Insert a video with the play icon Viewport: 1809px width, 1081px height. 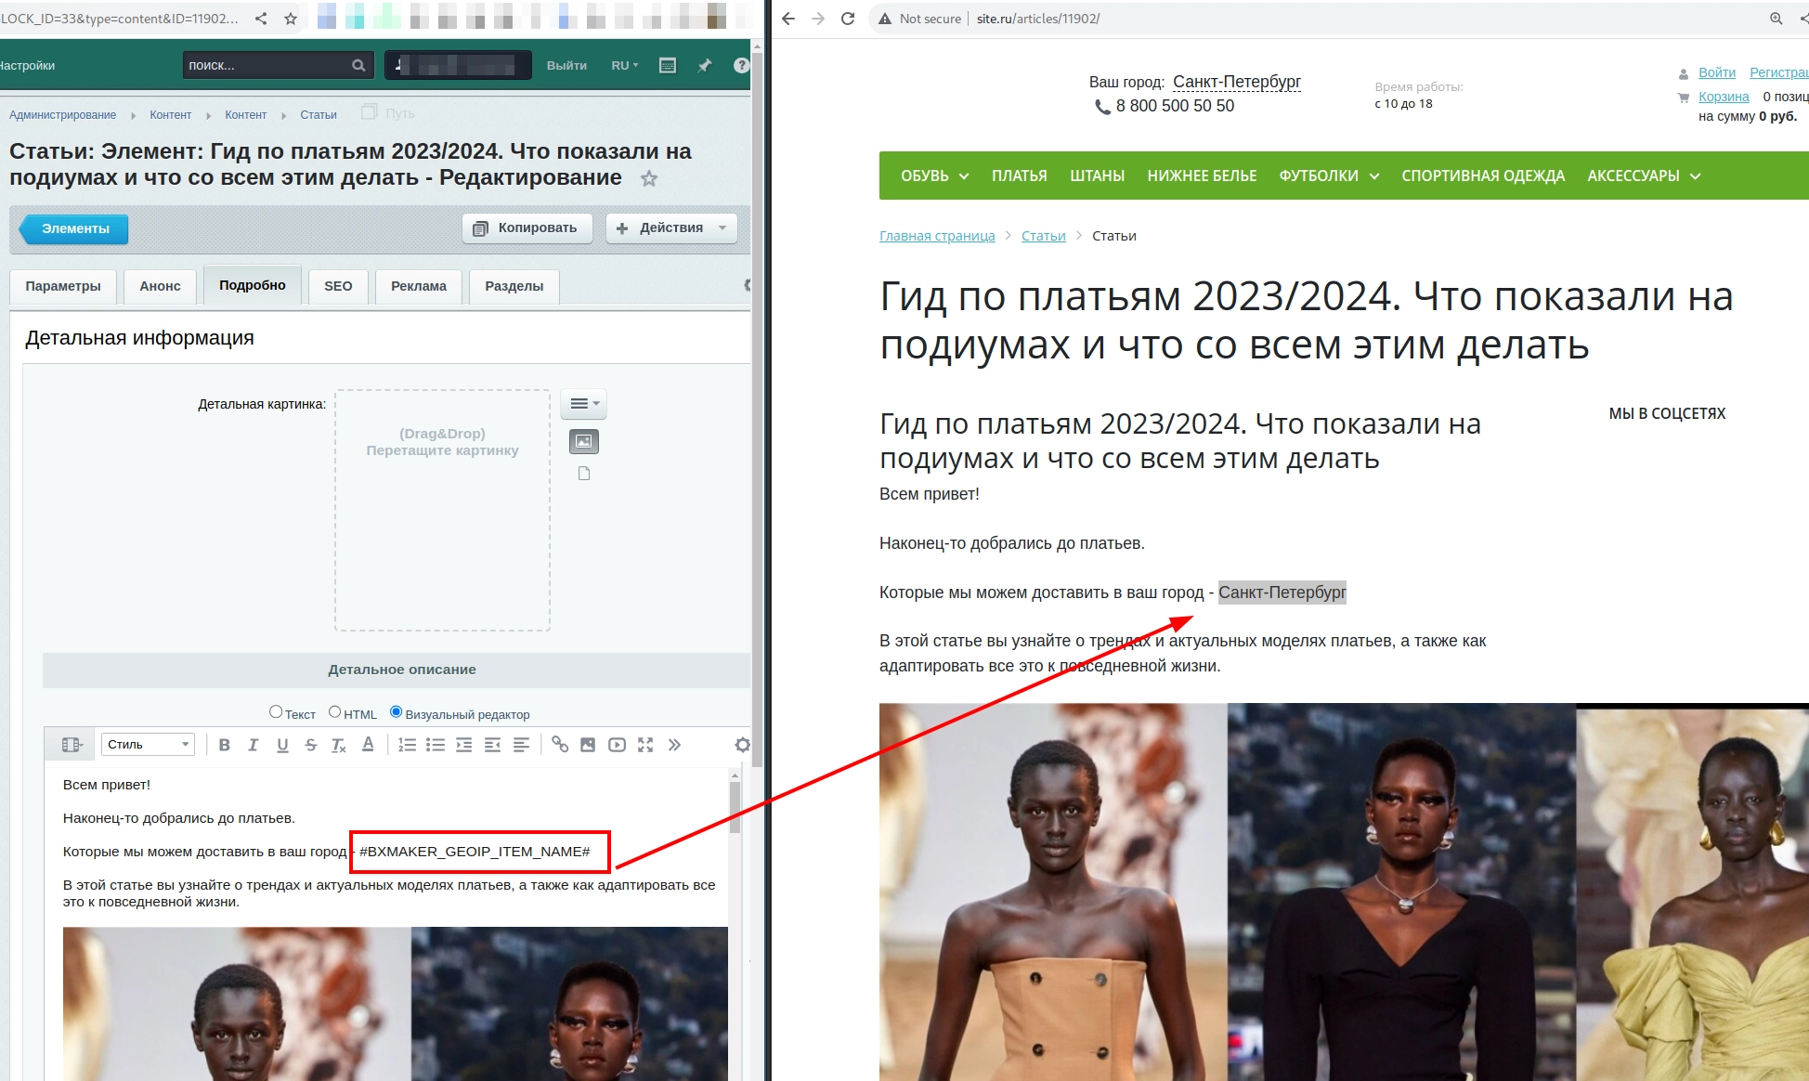pyautogui.click(x=617, y=745)
